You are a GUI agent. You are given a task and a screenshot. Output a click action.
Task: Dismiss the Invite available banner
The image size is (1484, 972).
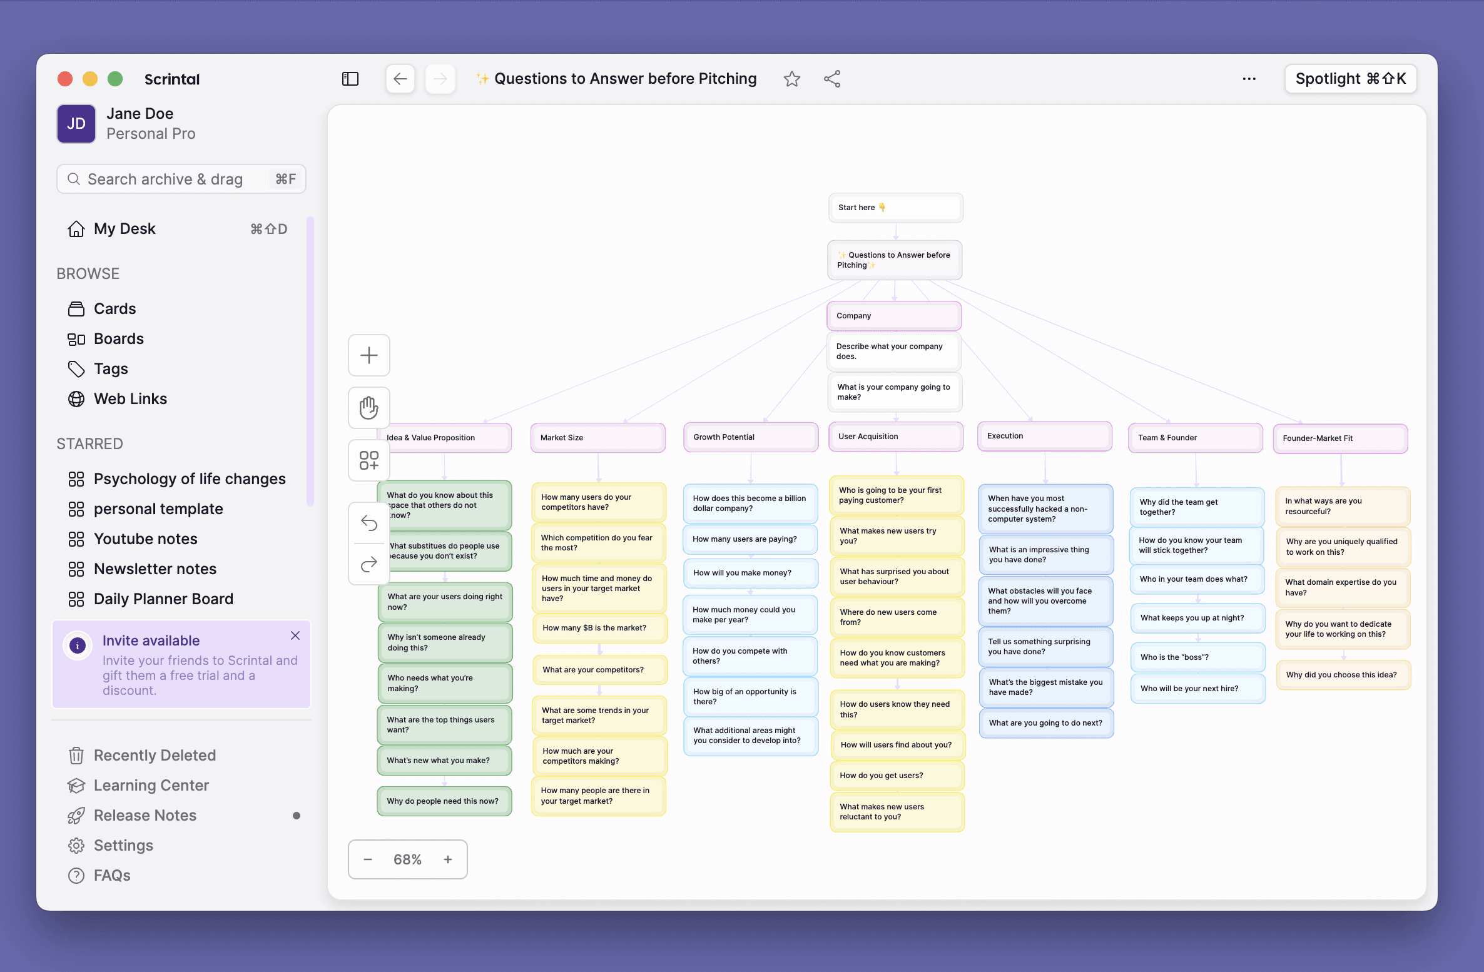pos(295,635)
